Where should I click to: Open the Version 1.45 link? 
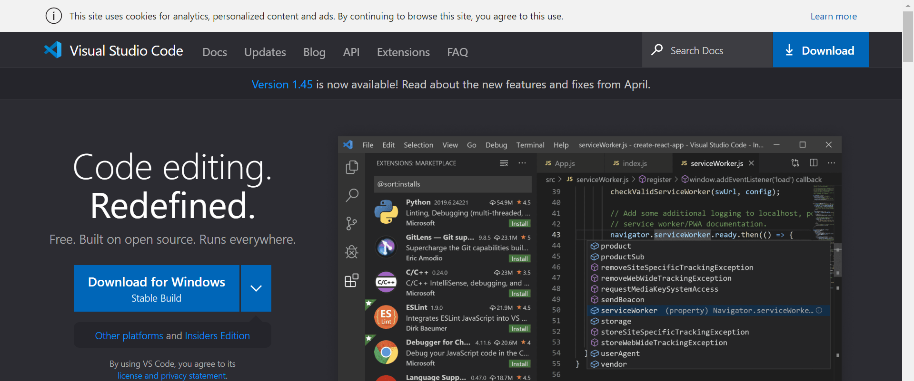(x=282, y=85)
